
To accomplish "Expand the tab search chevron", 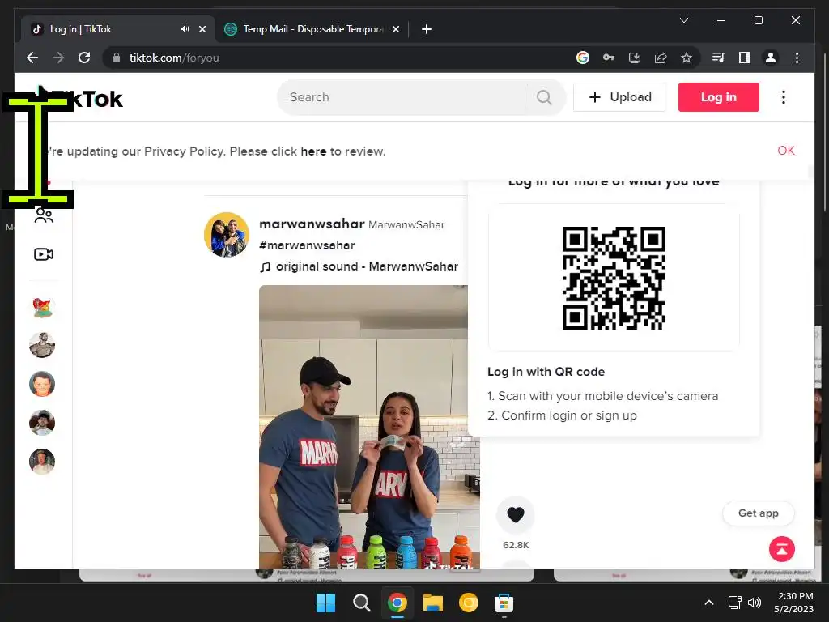I will 683,20.
